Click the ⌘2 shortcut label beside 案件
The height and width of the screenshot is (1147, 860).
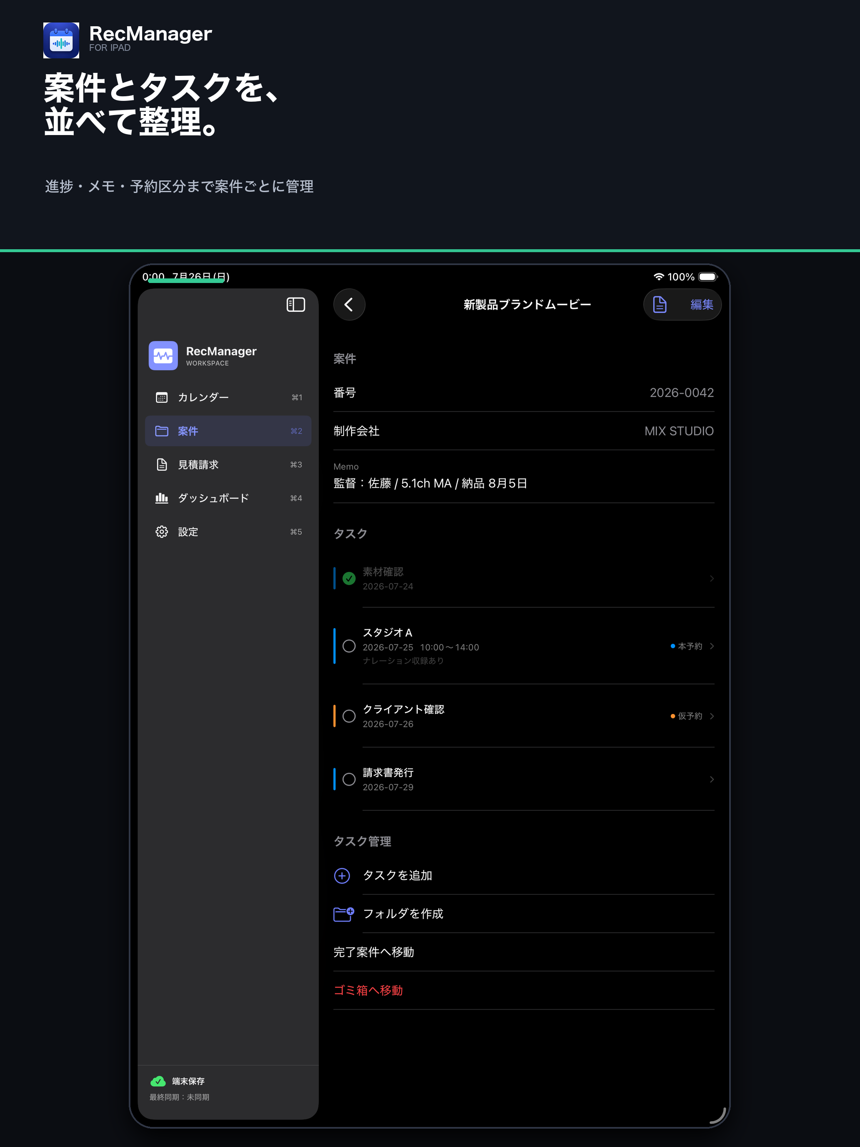296,431
